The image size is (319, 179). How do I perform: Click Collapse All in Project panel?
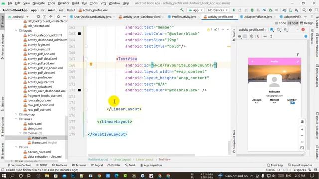click(51, 17)
